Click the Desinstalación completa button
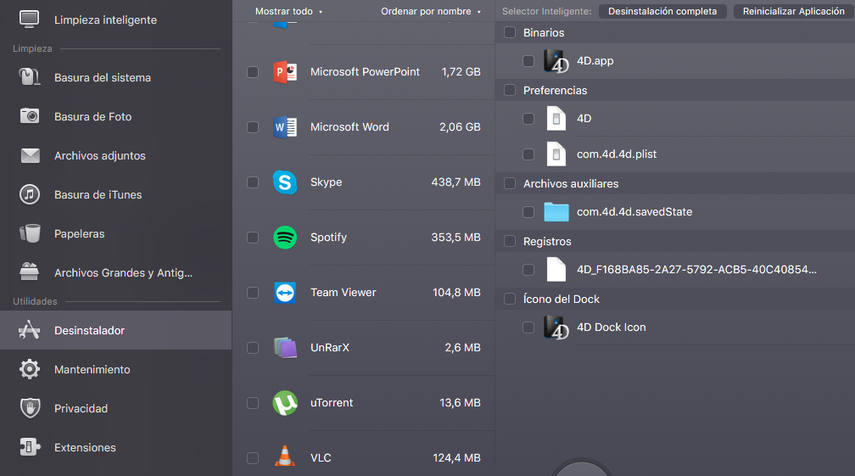Screen dimensions: 855x476 662,11
